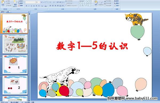Toggle Underline formatting
This screenshot has width=160, height=103.
[x=31, y=6]
